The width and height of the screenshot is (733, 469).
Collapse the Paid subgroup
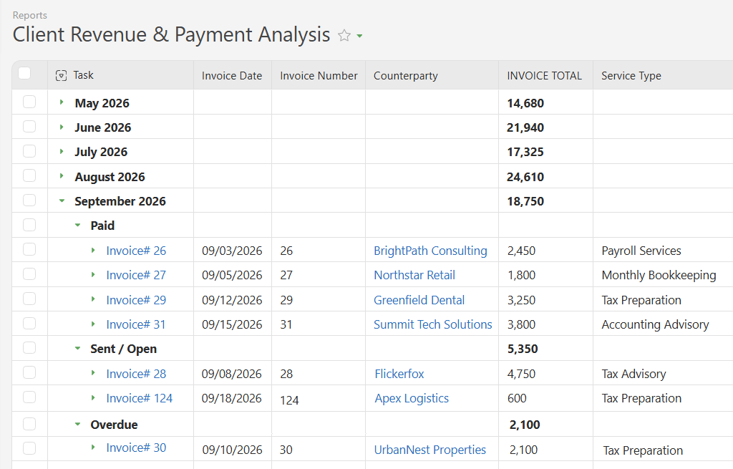pyautogui.click(x=77, y=226)
